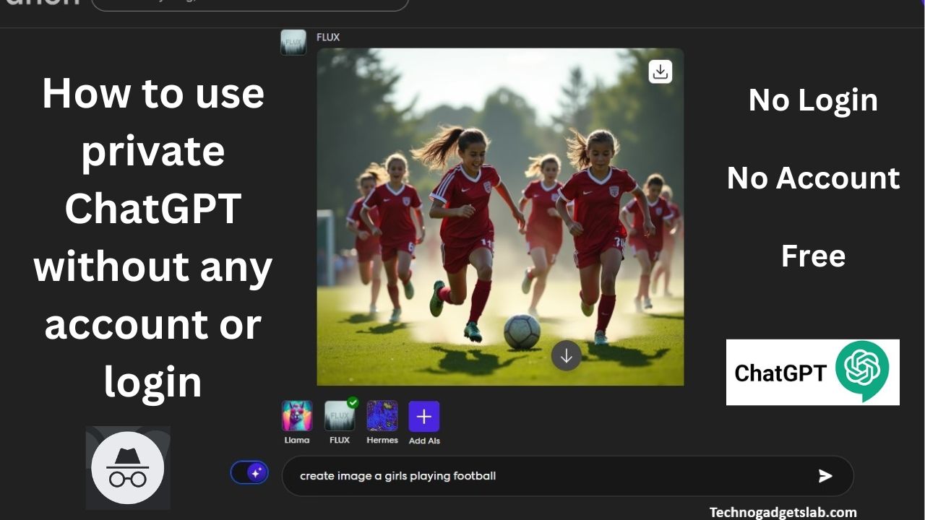Click the ChatGPT logo banner
Image resolution: width=925 pixels, height=520 pixels.
coord(813,372)
